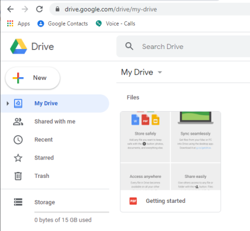Viewport: 250px width, 231px height.
Task: Reload the page with refresh icon
Action: (x=40, y=9)
